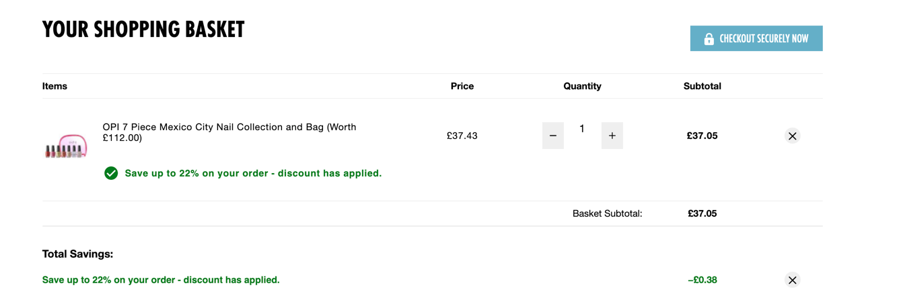Click the Total Savings label
The image size is (899, 302).
[77, 254]
